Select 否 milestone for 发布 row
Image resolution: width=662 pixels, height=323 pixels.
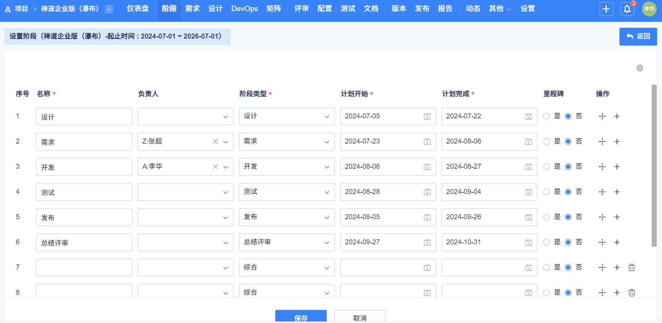[x=568, y=217]
